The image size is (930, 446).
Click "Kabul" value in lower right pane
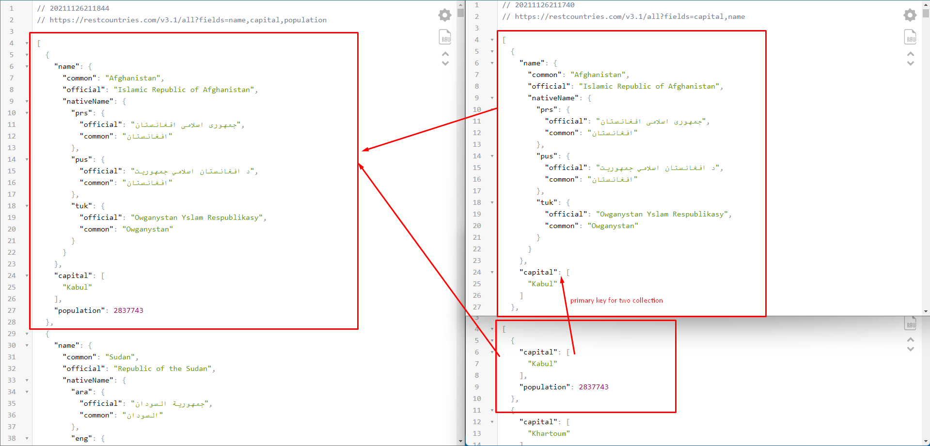click(542, 364)
